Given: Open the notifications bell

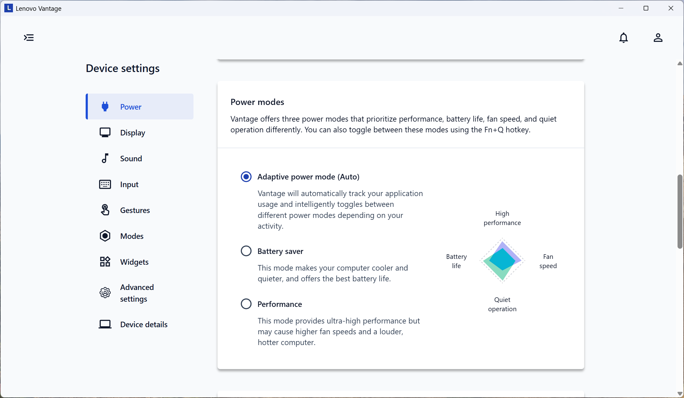Looking at the screenshot, I should pos(623,38).
